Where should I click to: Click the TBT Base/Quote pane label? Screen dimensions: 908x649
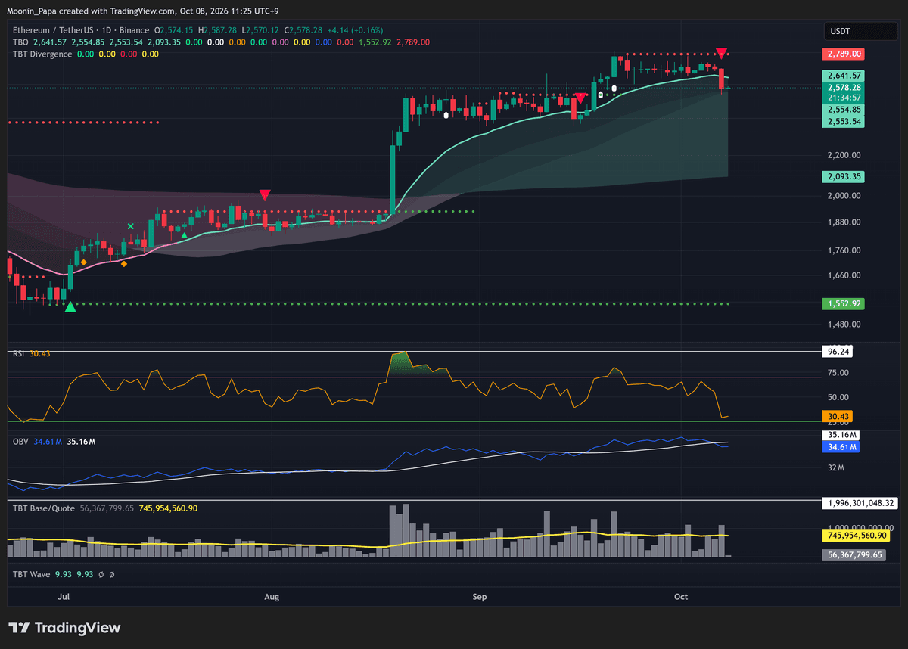point(43,508)
